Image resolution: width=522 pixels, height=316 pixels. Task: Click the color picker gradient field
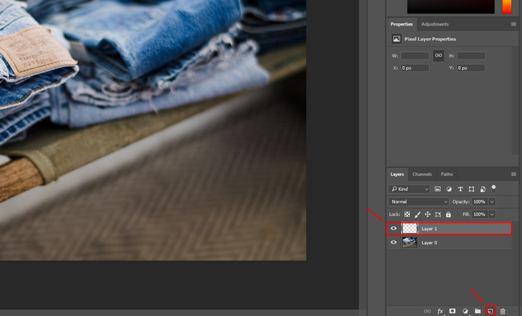pos(451,7)
